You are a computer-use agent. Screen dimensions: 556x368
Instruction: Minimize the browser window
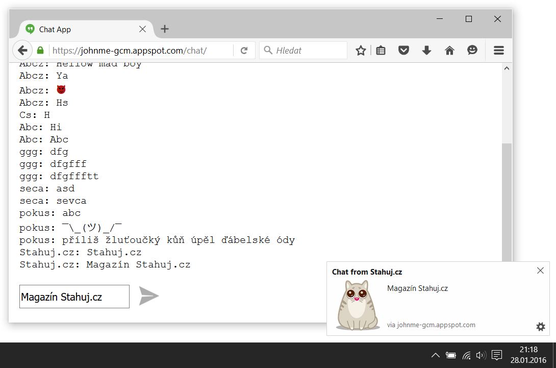(x=440, y=19)
